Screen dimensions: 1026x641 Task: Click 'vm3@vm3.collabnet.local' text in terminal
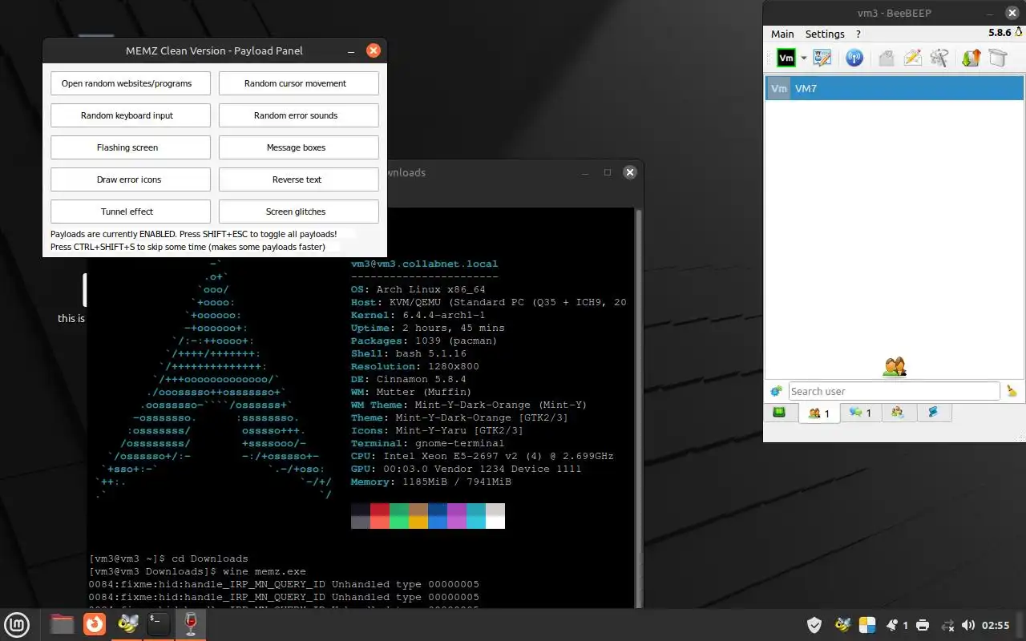click(x=424, y=264)
